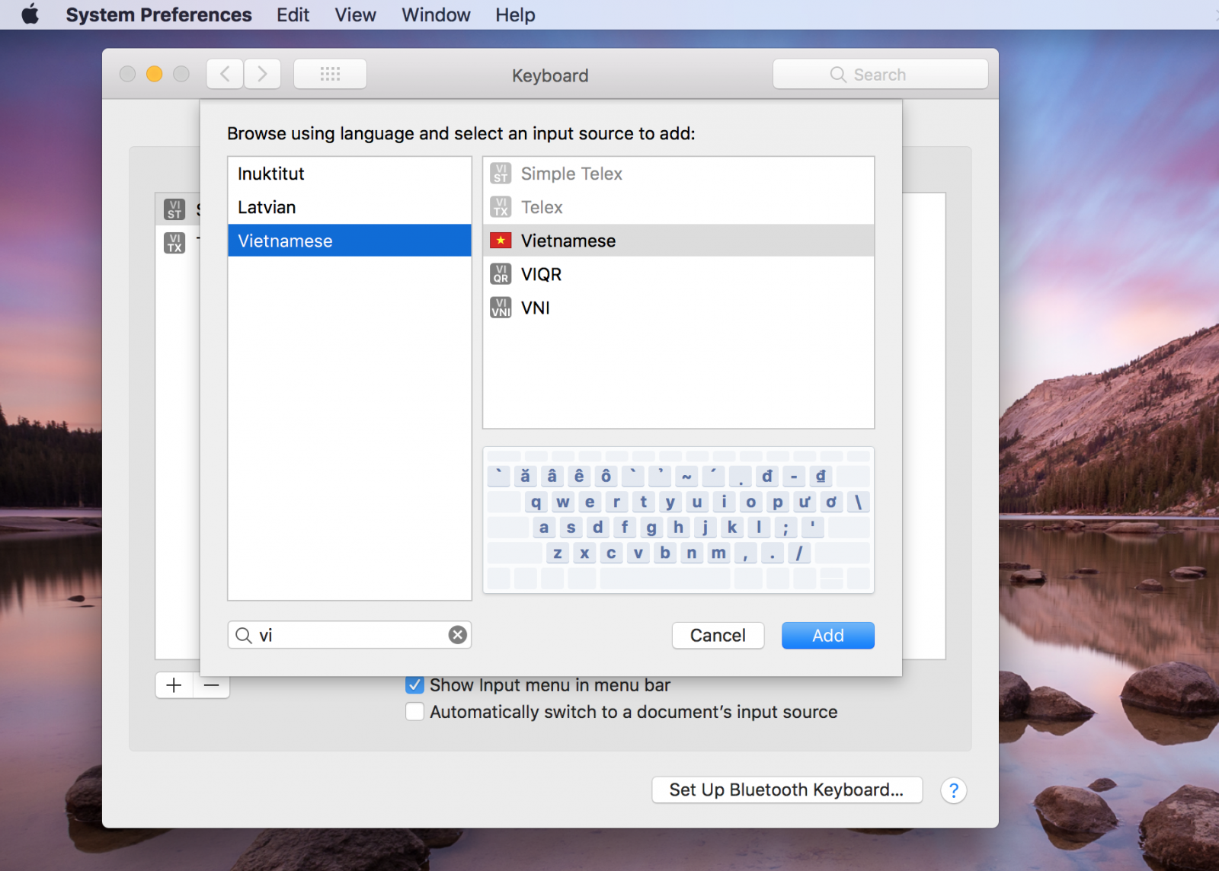This screenshot has height=871, width=1219.
Task: Choose the Simple Telex input source
Action: [x=678, y=174]
